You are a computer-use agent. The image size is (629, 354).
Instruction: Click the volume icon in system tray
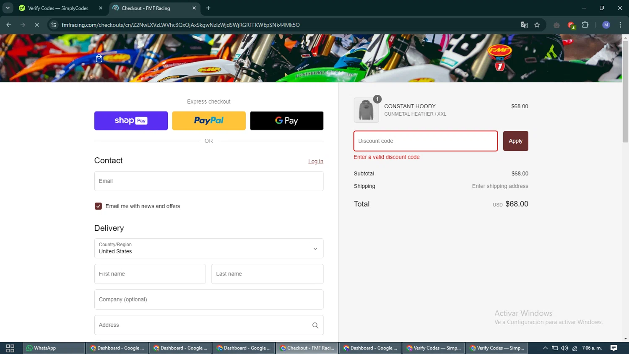point(564,348)
